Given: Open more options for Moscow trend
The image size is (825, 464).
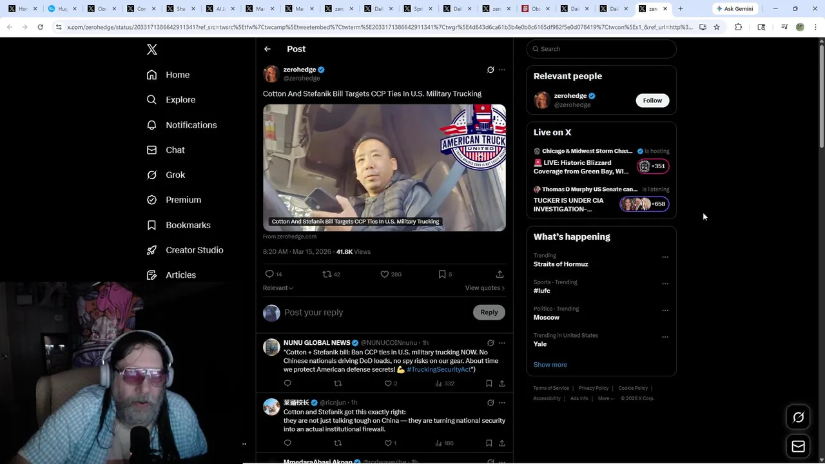Looking at the screenshot, I should point(665,311).
